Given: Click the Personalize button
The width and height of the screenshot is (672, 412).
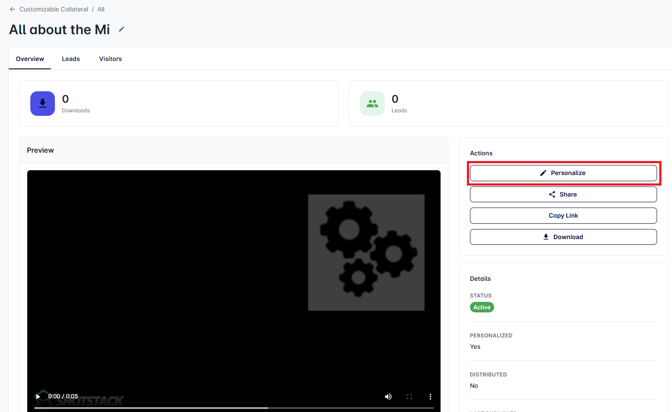Looking at the screenshot, I should [563, 173].
